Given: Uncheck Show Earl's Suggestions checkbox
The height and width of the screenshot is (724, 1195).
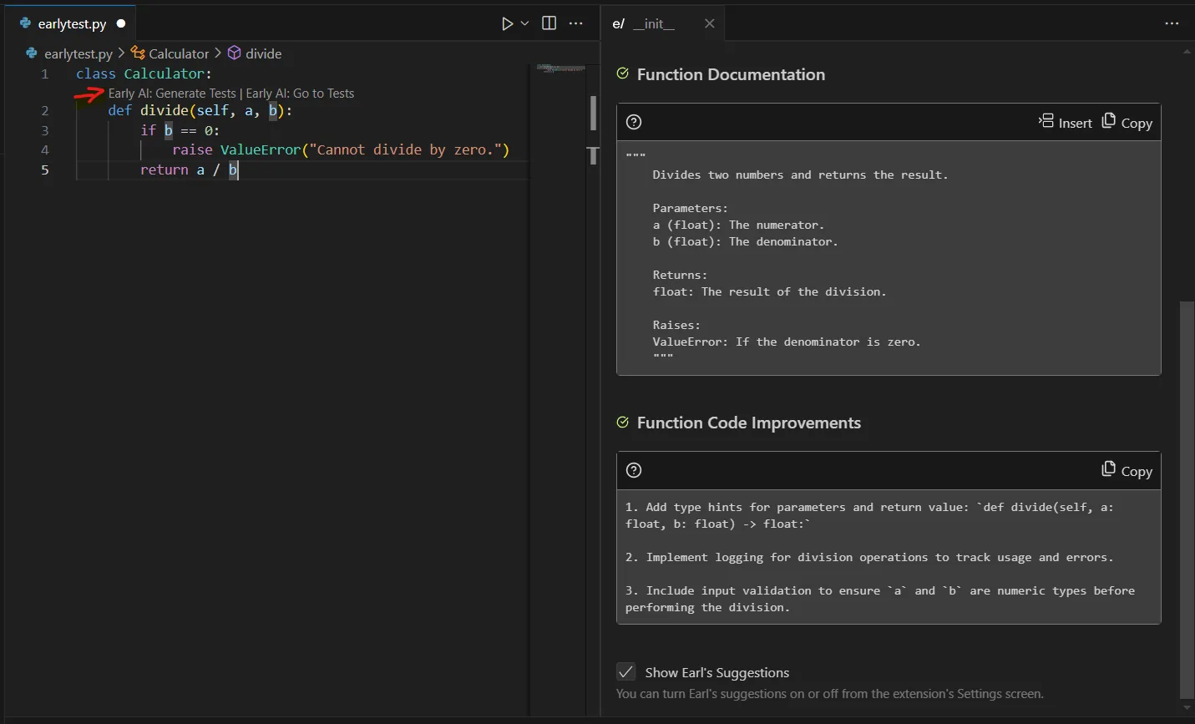Looking at the screenshot, I should point(625,671).
